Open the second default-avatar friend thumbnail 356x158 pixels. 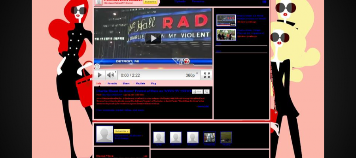point(176,137)
